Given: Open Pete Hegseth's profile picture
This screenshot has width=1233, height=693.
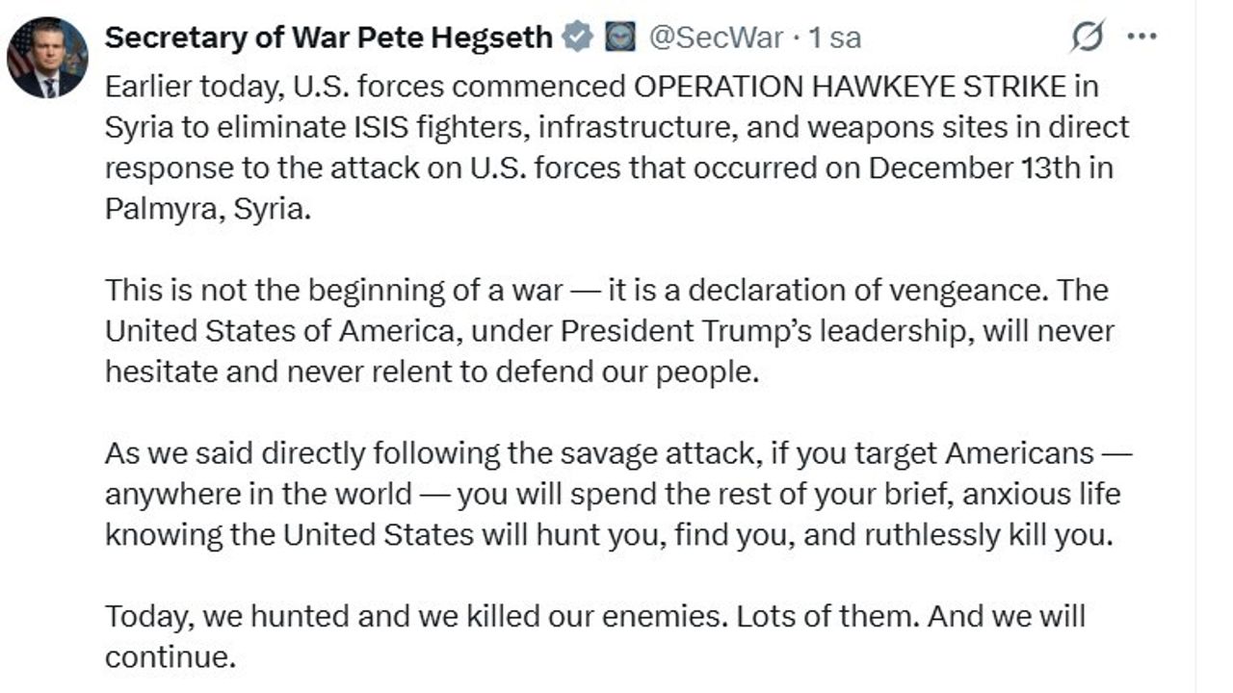Looking at the screenshot, I should pos(47,58).
